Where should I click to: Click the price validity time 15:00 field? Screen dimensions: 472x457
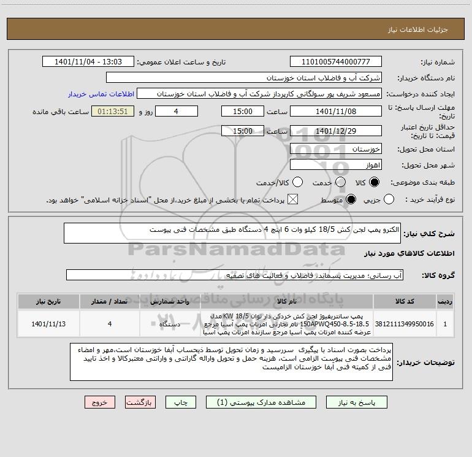243,131
